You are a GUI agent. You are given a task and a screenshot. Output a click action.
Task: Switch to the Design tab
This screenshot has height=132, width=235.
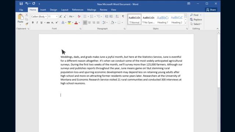(54, 10)
